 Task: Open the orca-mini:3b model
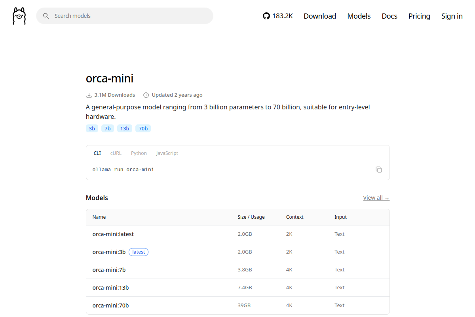109,252
